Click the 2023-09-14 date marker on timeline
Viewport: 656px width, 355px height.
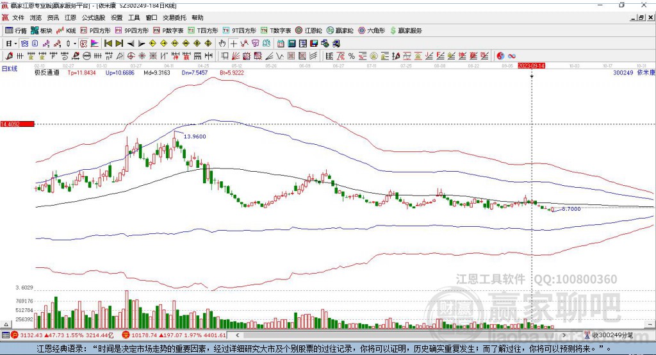click(x=531, y=65)
